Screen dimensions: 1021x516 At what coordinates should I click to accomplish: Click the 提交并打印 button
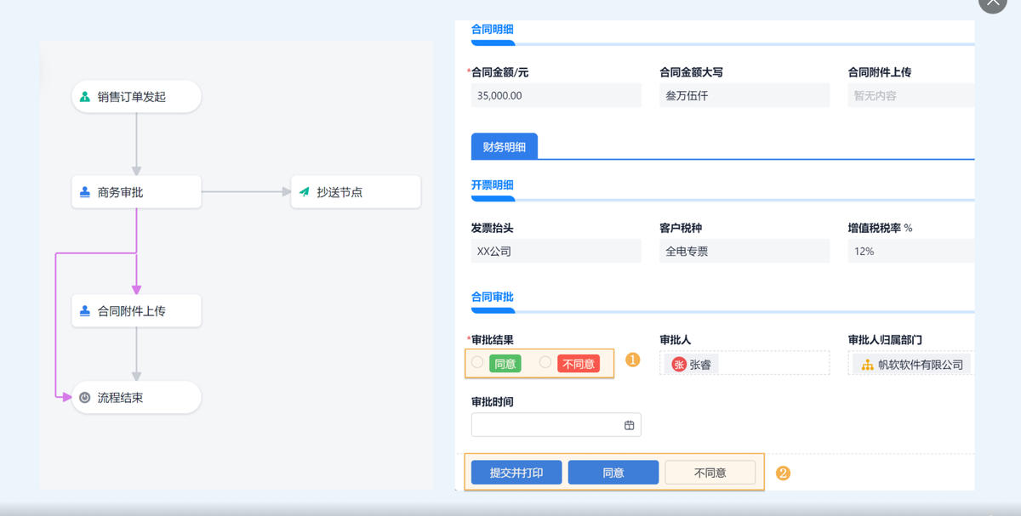pos(515,472)
